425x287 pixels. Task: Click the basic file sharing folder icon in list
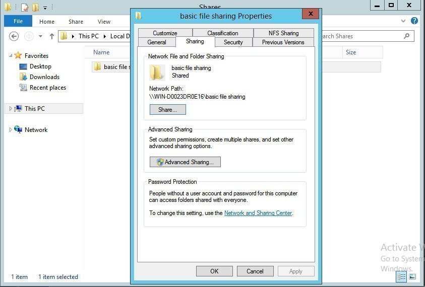pos(97,66)
